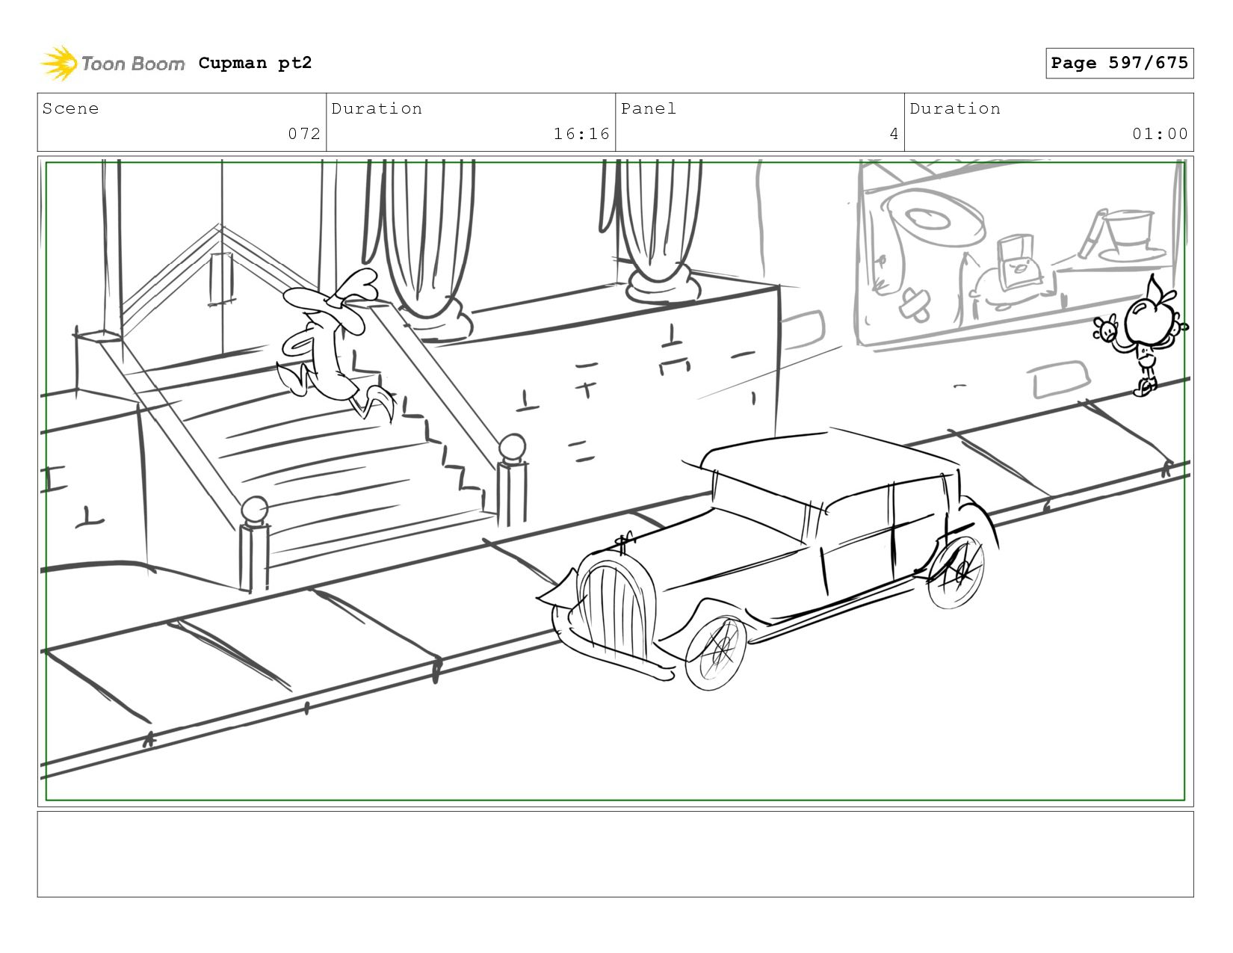Click the "Panel" header label
1233x953 pixels.
(x=649, y=108)
